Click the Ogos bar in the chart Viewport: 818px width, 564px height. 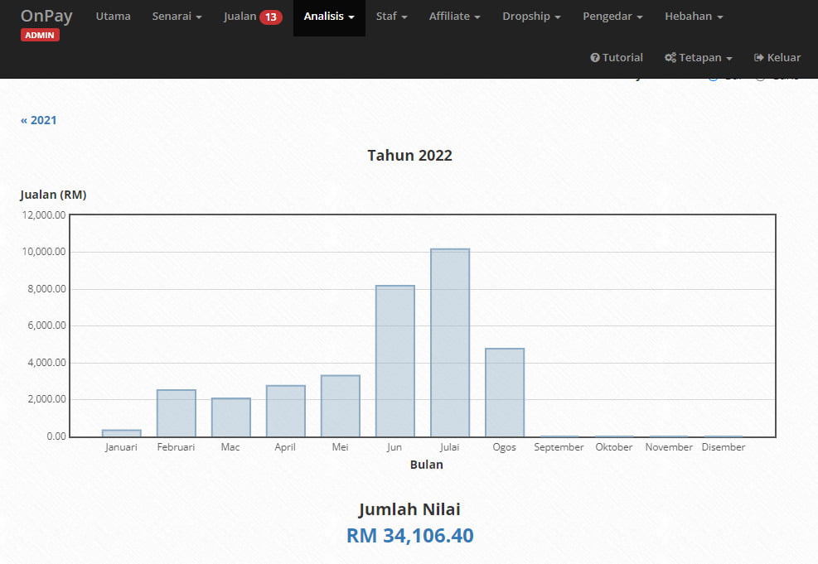505,393
